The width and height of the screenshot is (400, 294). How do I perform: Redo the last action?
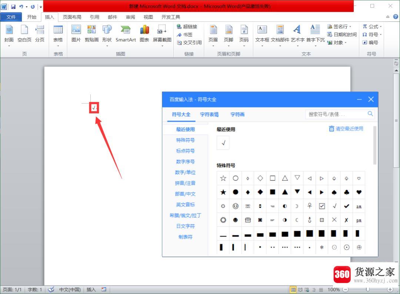point(33,7)
